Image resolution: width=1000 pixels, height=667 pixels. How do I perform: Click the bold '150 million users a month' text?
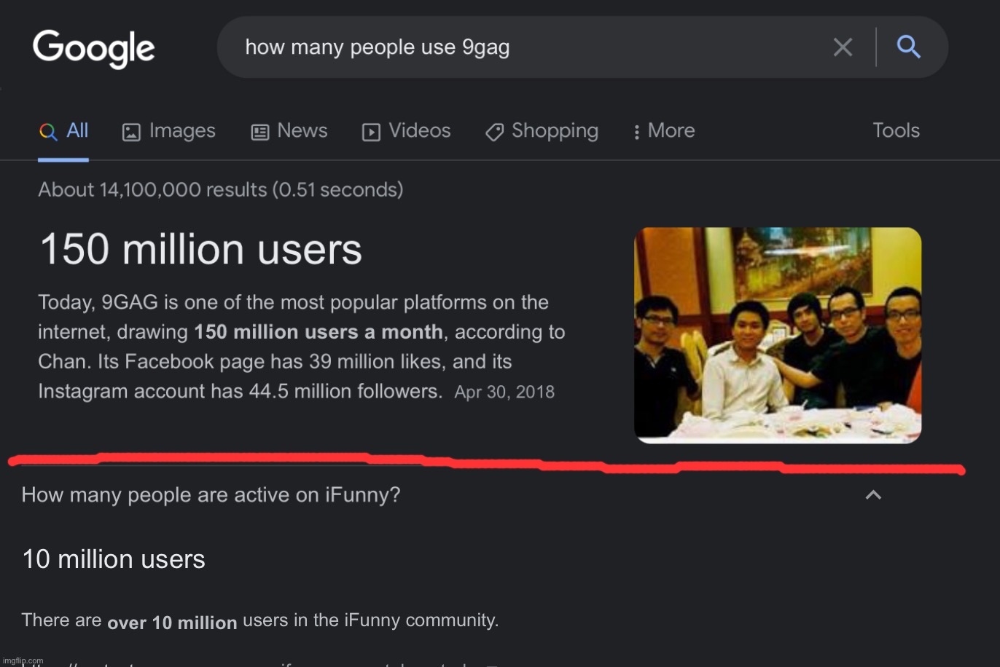coord(319,332)
